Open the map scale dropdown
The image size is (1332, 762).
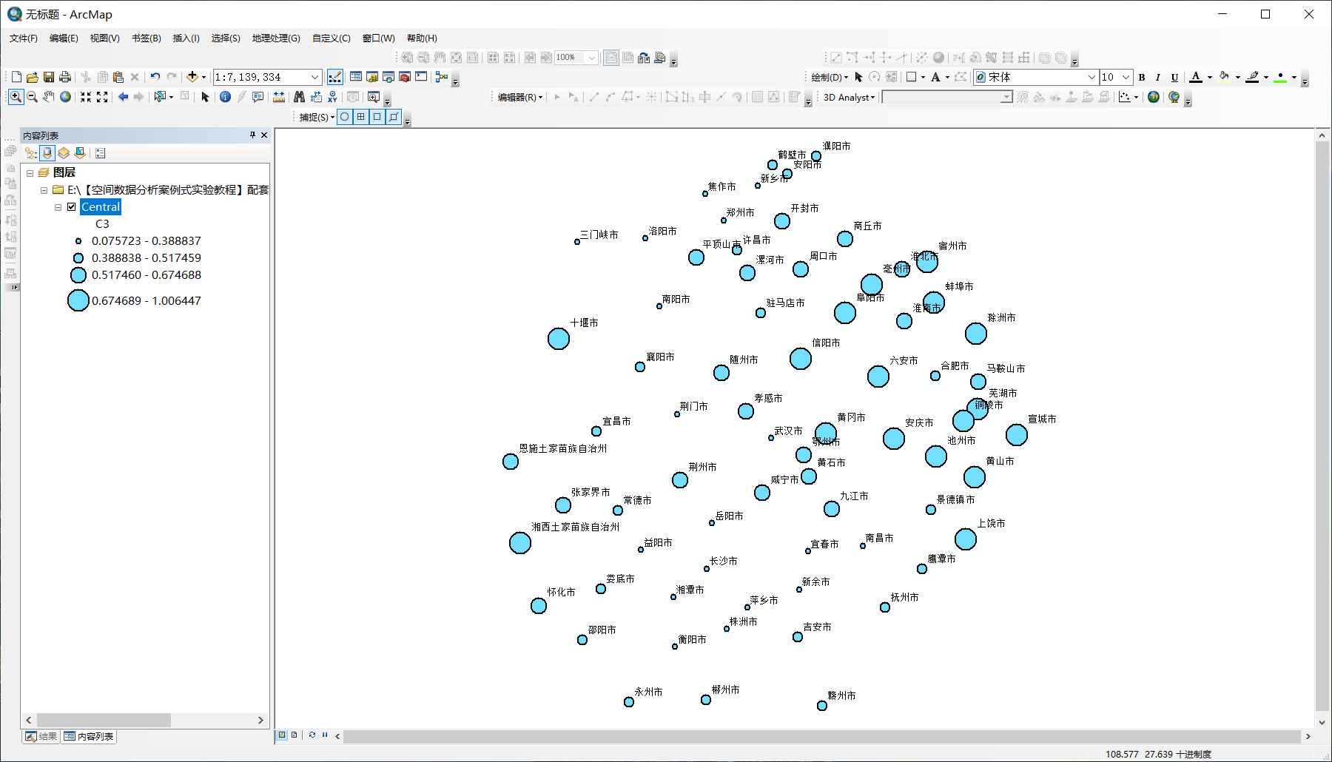pos(314,77)
